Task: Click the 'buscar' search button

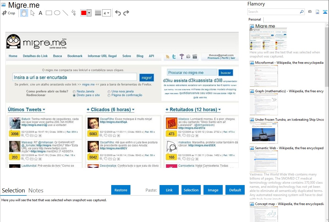Action: pos(226,73)
